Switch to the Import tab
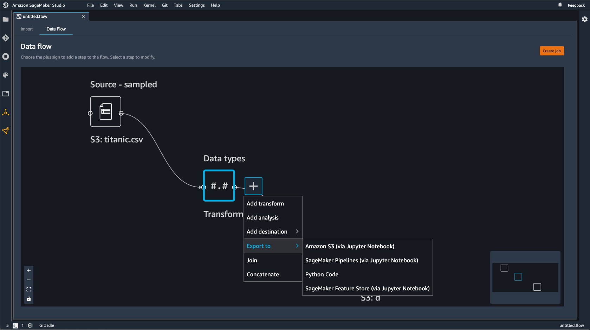Screen dimensions: 590x330 26,29
